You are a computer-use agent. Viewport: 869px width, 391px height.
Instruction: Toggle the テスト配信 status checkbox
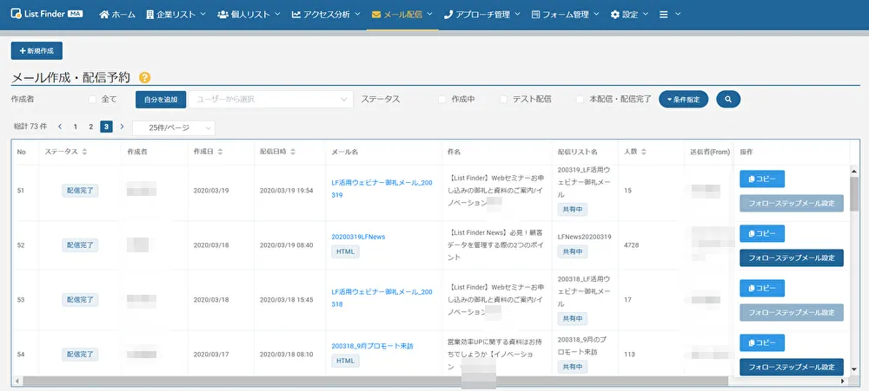click(504, 100)
